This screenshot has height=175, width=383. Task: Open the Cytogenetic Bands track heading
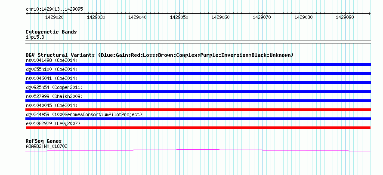coord(51,32)
